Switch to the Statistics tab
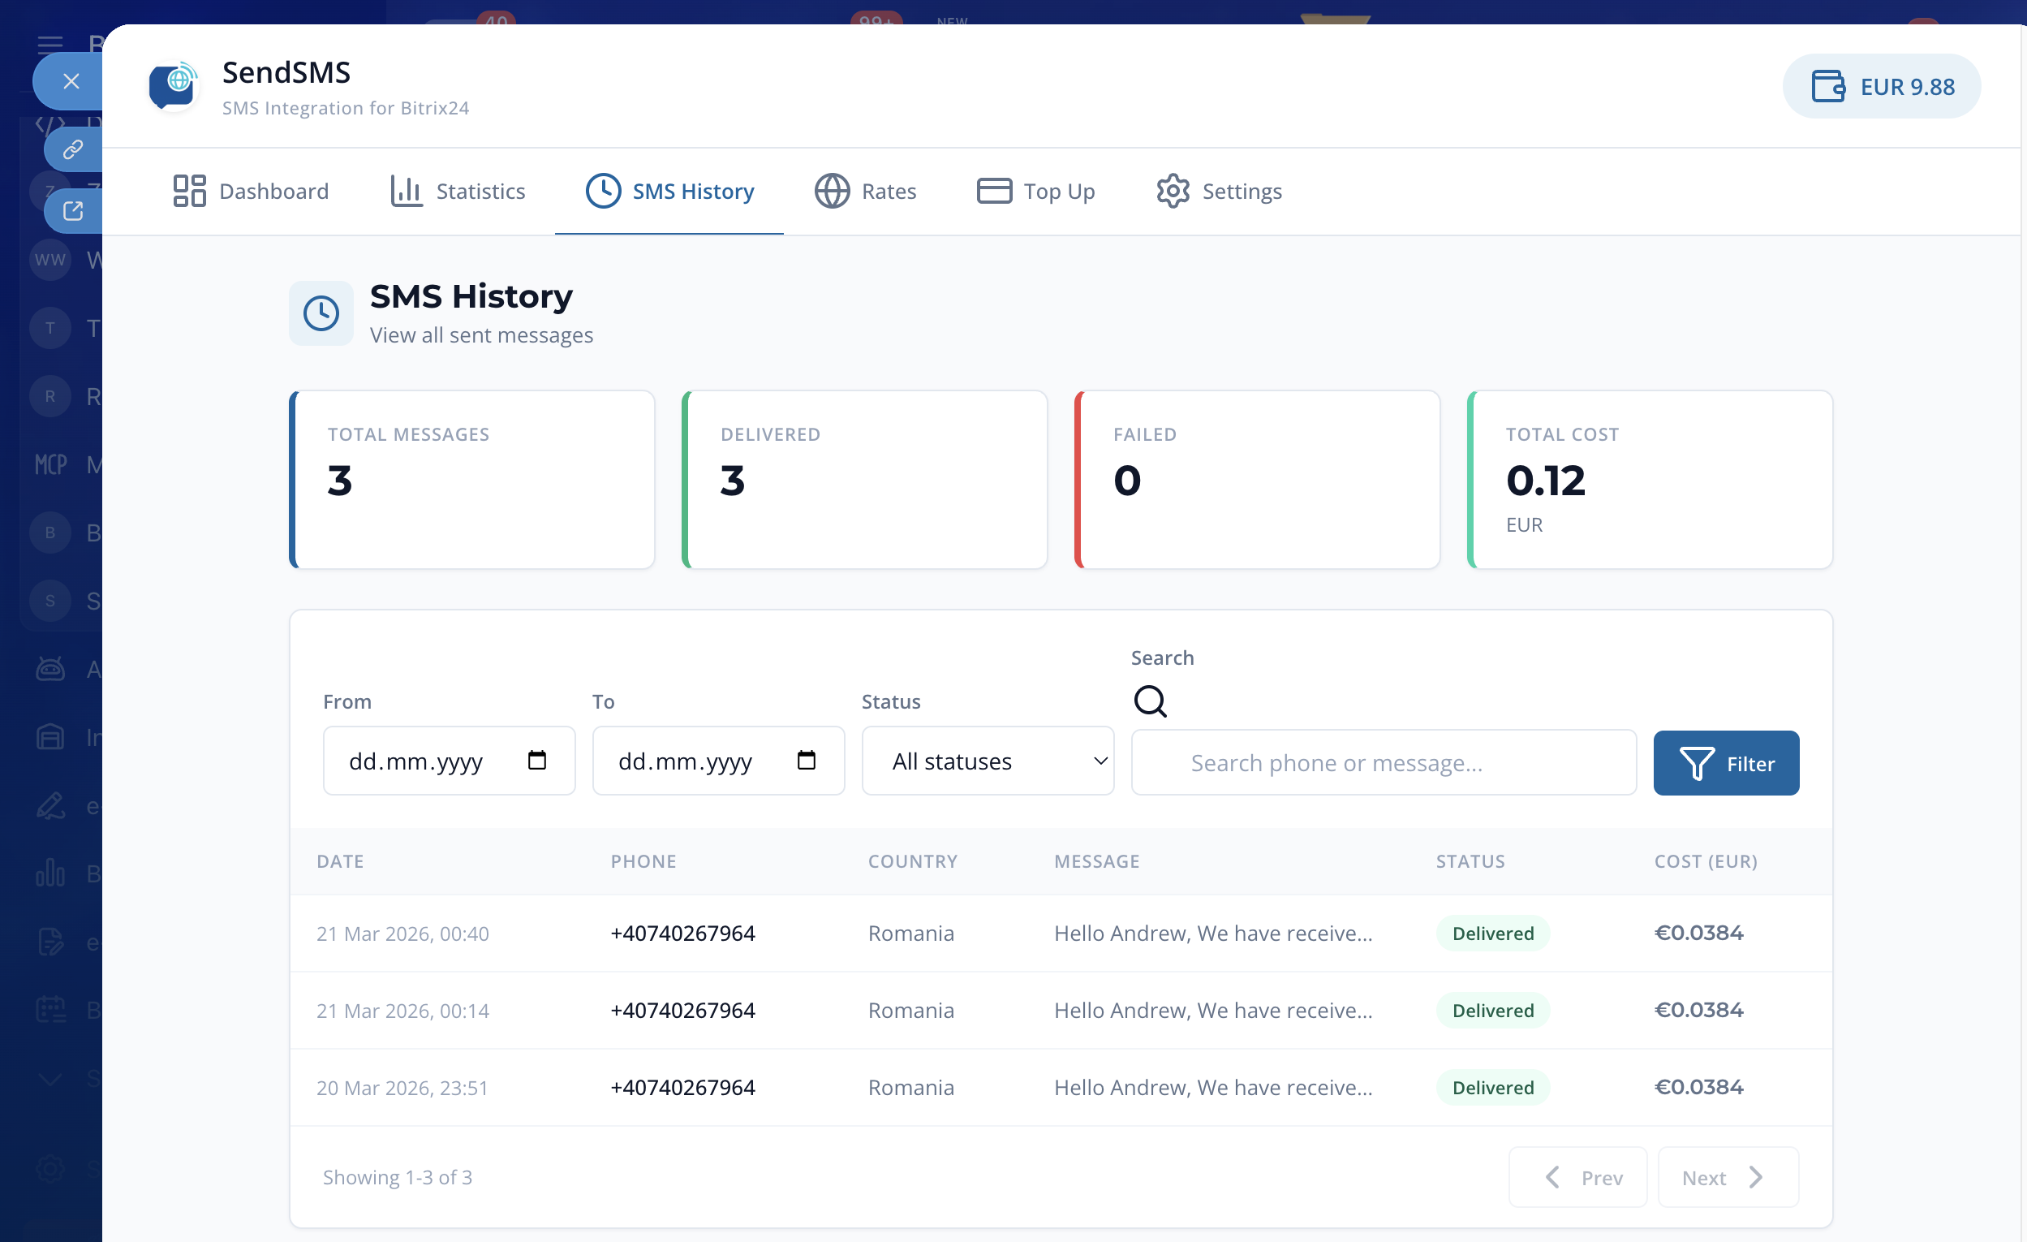Screen dimensions: 2027x1242 (x=458, y=191)
